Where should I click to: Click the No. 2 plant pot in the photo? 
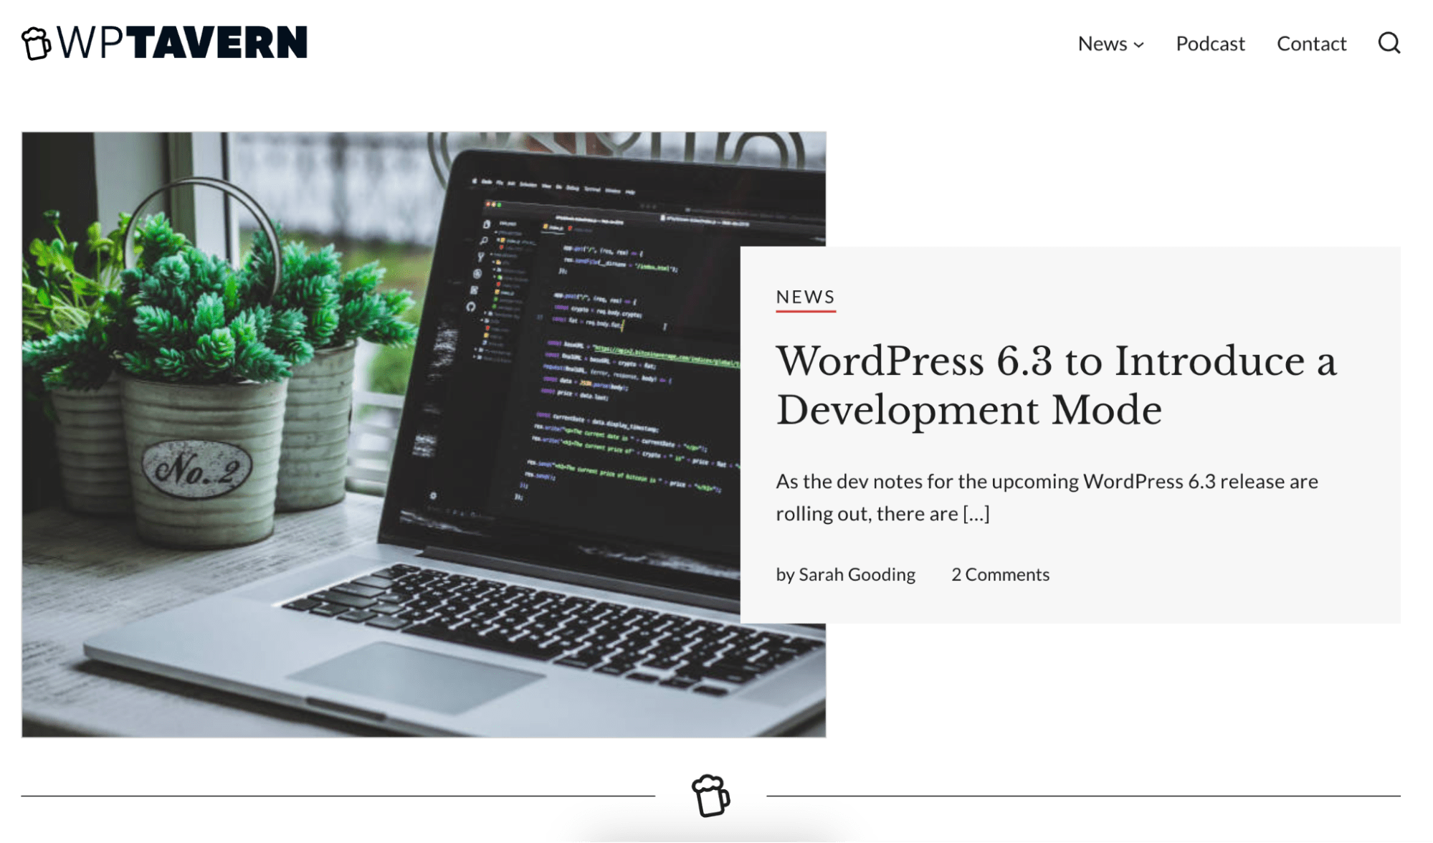(198, 470)
